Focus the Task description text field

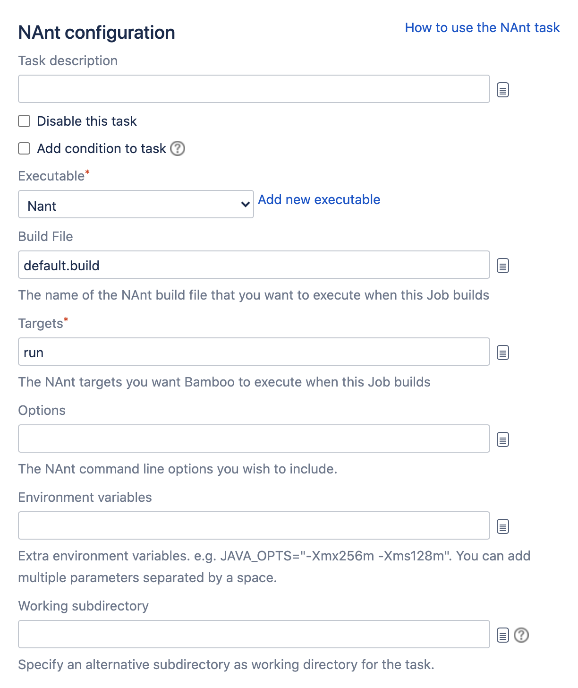point(254,89)
